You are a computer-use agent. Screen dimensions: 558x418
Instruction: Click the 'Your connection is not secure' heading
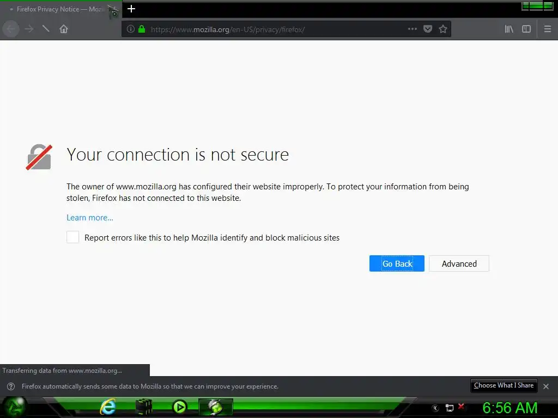point(178,155)
